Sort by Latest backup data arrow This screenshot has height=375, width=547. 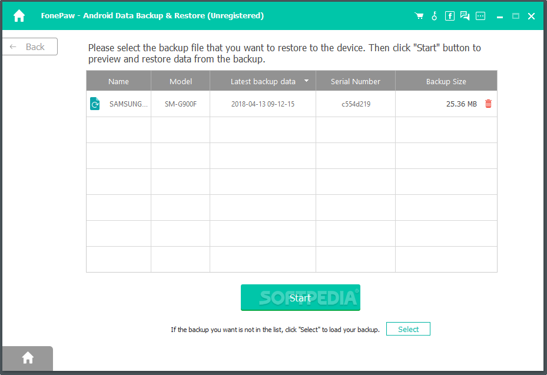click(306, 81)
